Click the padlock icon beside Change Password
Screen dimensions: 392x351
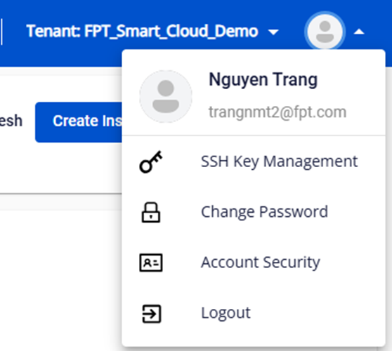(x=151, y=212)
